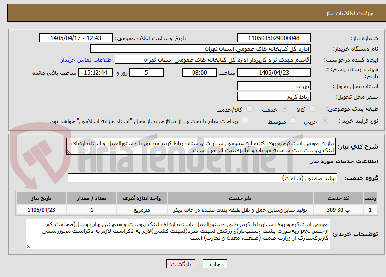Click the delivery province field تهران
386x277 pixels.
(273, 86)
